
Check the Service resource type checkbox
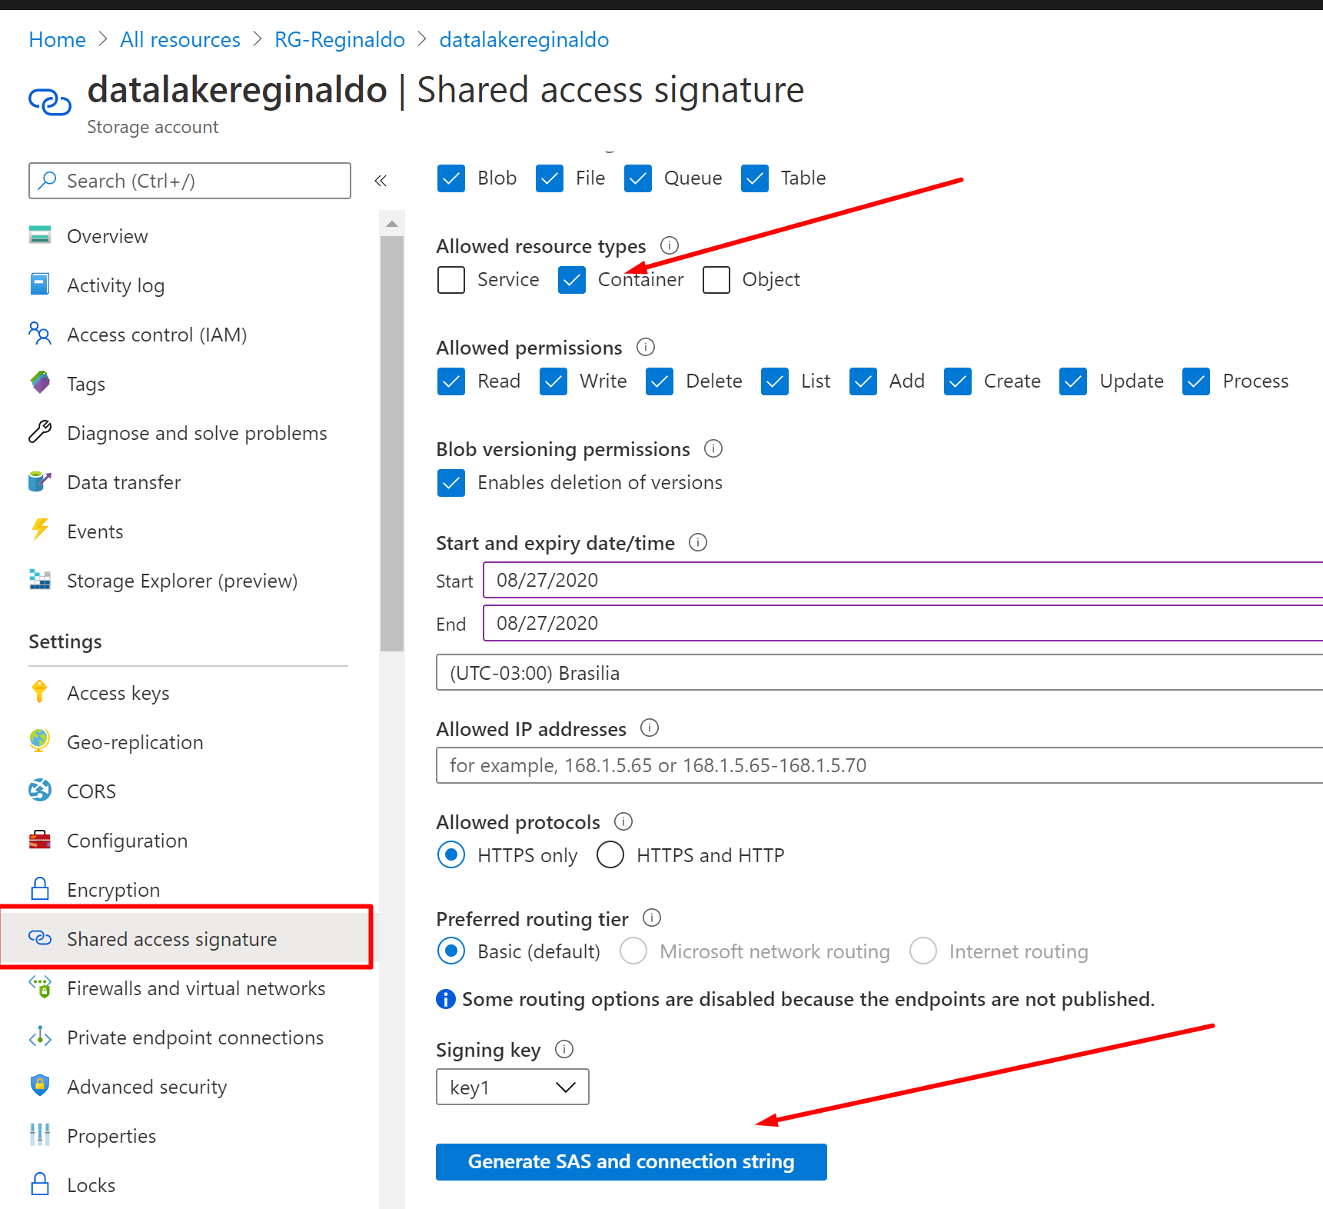point(451,280)
